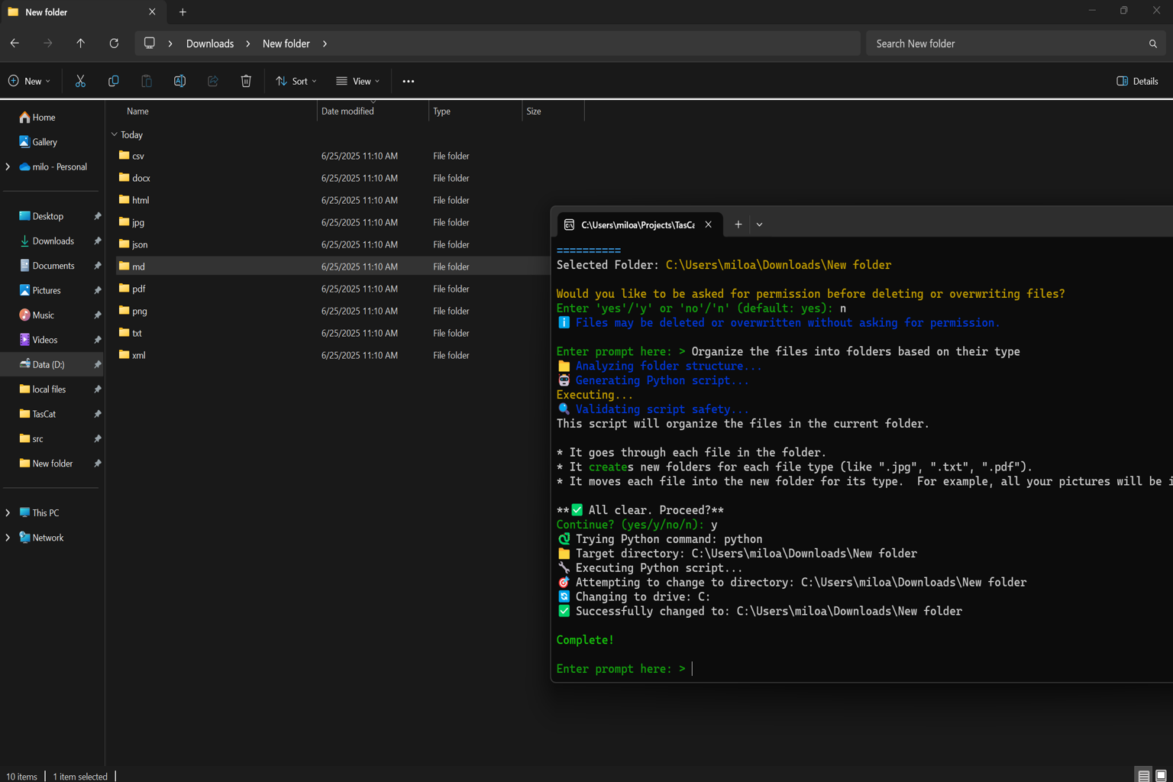Expand the Network tree node
Image resolution: width=1173 pixels, height=782 pixels.
pyautogui.click(x=8, y=538)
